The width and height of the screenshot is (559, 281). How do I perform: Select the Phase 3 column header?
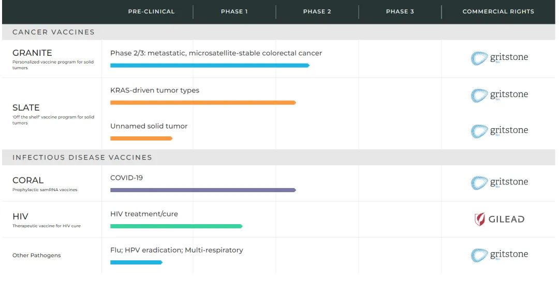pyautogui.click(x=400, y=11)
